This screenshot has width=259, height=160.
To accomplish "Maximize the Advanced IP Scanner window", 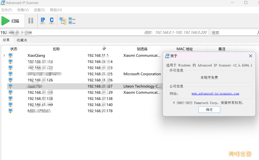I will [x=246, y=3].
